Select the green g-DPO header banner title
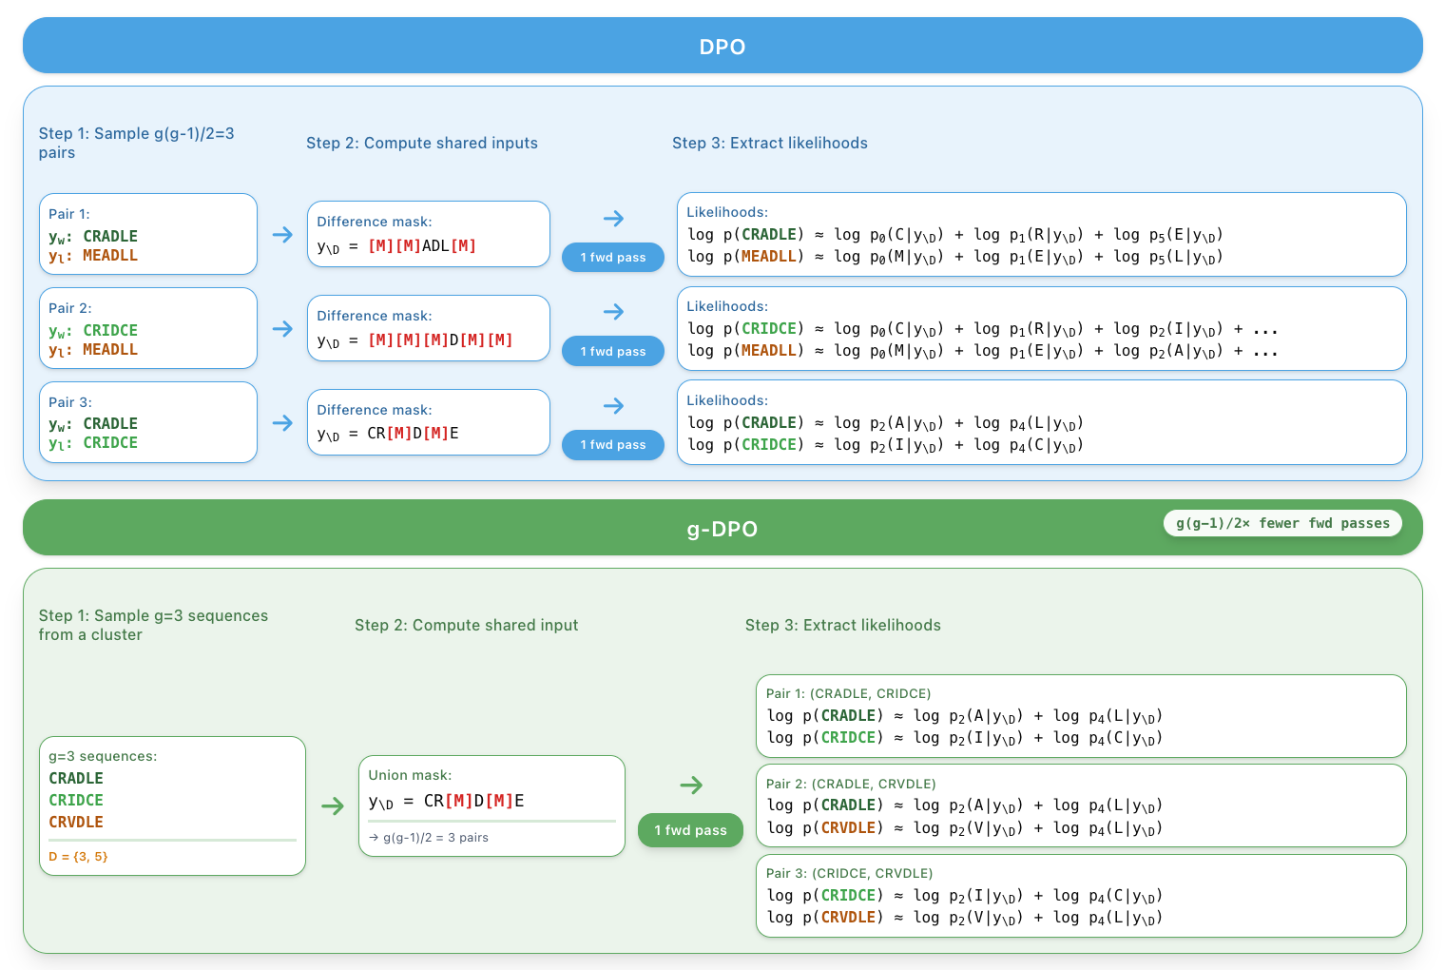Screen dimensions: 1445x970 point(722,529)
